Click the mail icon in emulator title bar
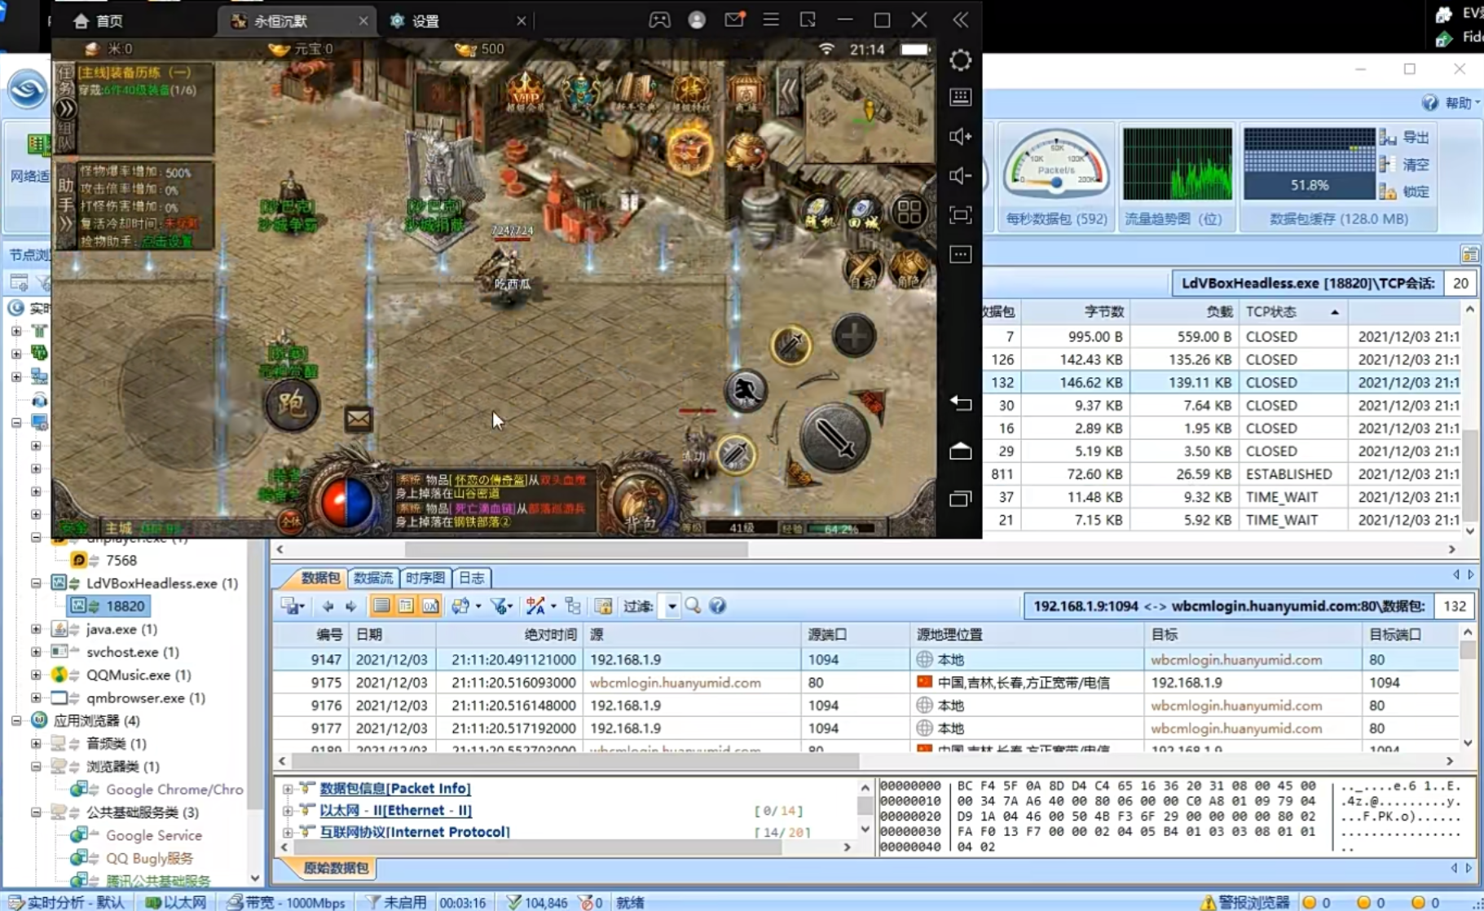 click(x=733, y=20)
